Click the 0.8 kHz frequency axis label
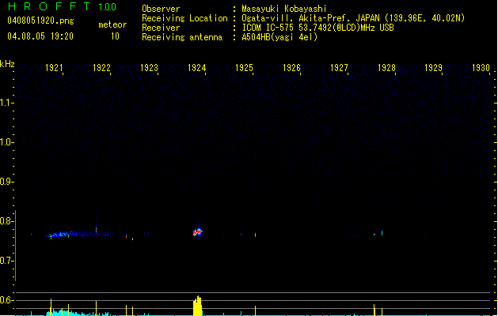498x316 pixels. coord(6,221)
